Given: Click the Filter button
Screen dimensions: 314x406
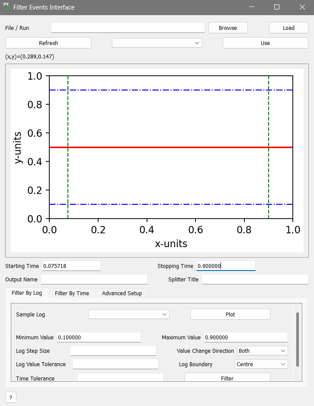Looking at the screenshot, I should click(x=227, y=378).
